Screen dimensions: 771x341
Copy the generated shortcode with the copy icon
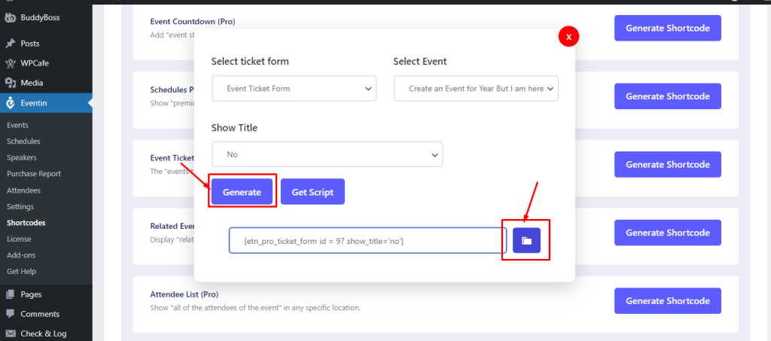(x=526, y=240)
